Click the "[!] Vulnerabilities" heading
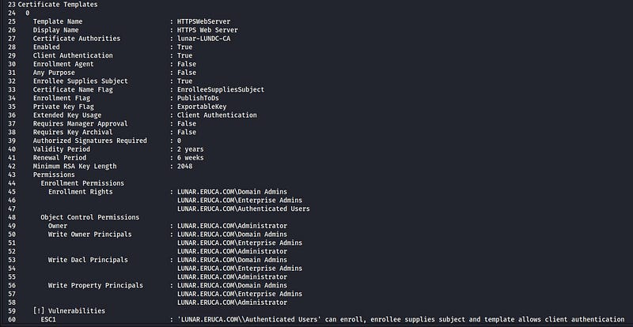Image resolution: width=633 pixels, height=327 pixels. [69, 311]
